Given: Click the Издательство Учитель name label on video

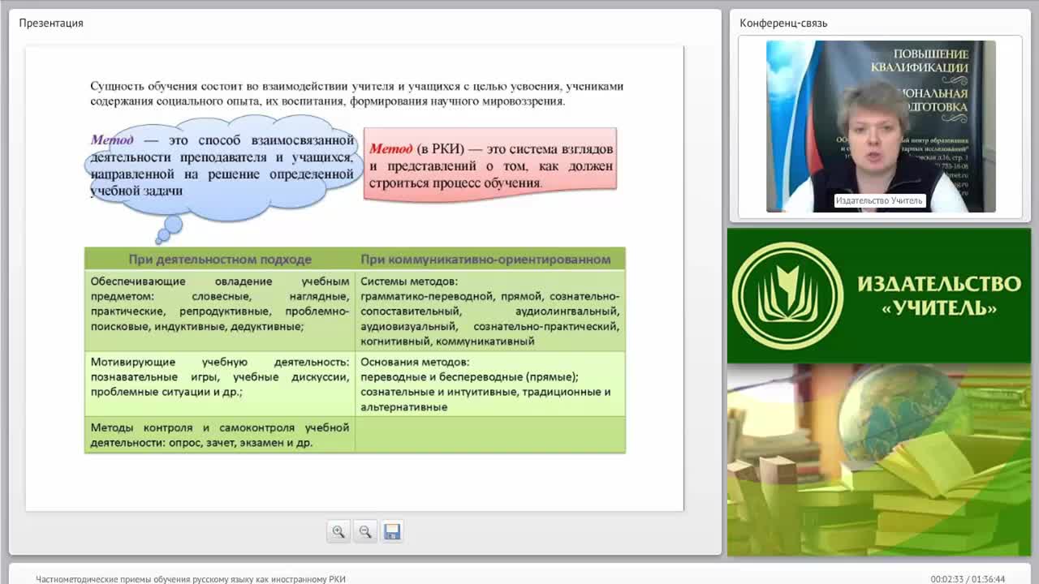Looking at the screenshot, I should [879, 200].
